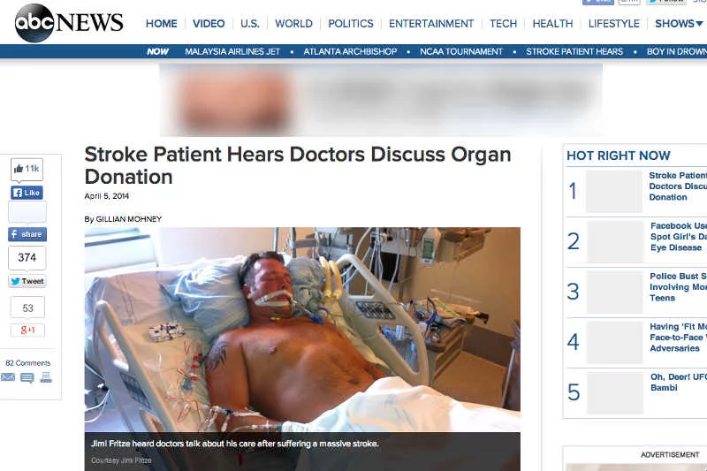Screen dimensions: 707x471
Task: Open the ENTERTAINMENT menu item
Action: 431,24
